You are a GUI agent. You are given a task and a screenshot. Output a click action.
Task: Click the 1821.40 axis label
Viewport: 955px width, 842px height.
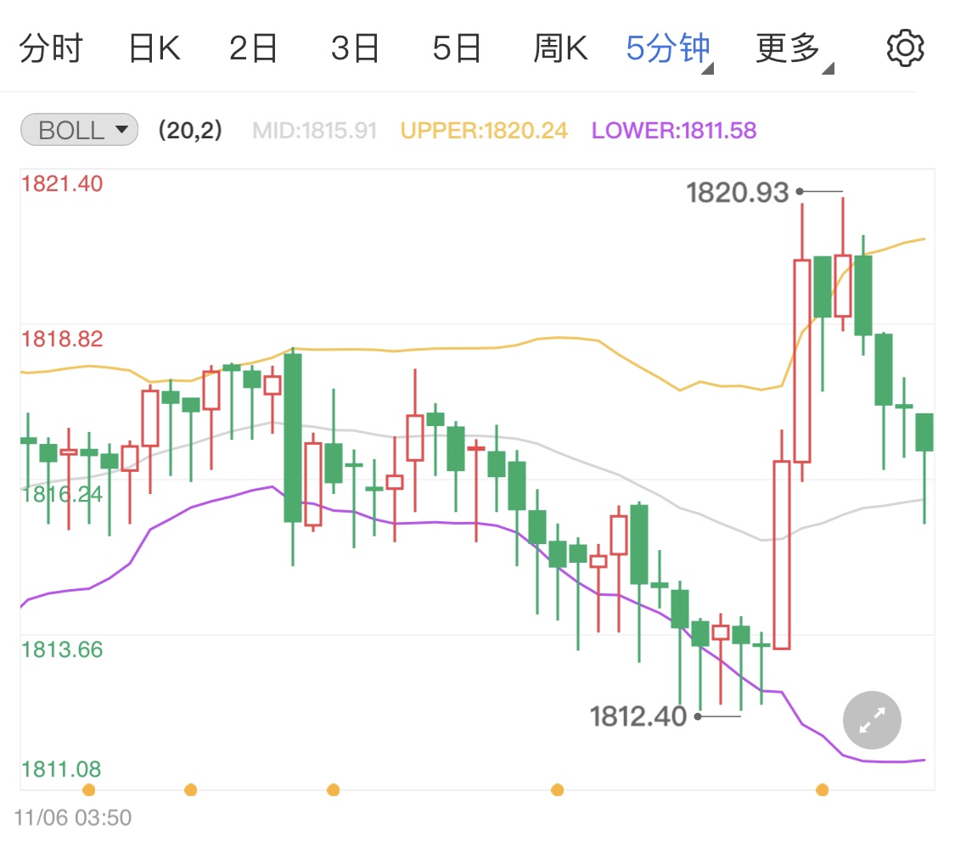pyautogui.click(x=62, y=184)
